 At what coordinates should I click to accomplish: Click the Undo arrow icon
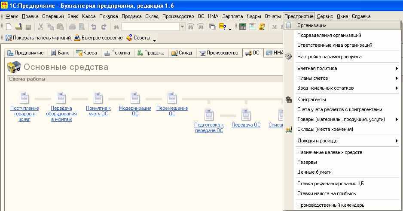[x=94, y=27]
